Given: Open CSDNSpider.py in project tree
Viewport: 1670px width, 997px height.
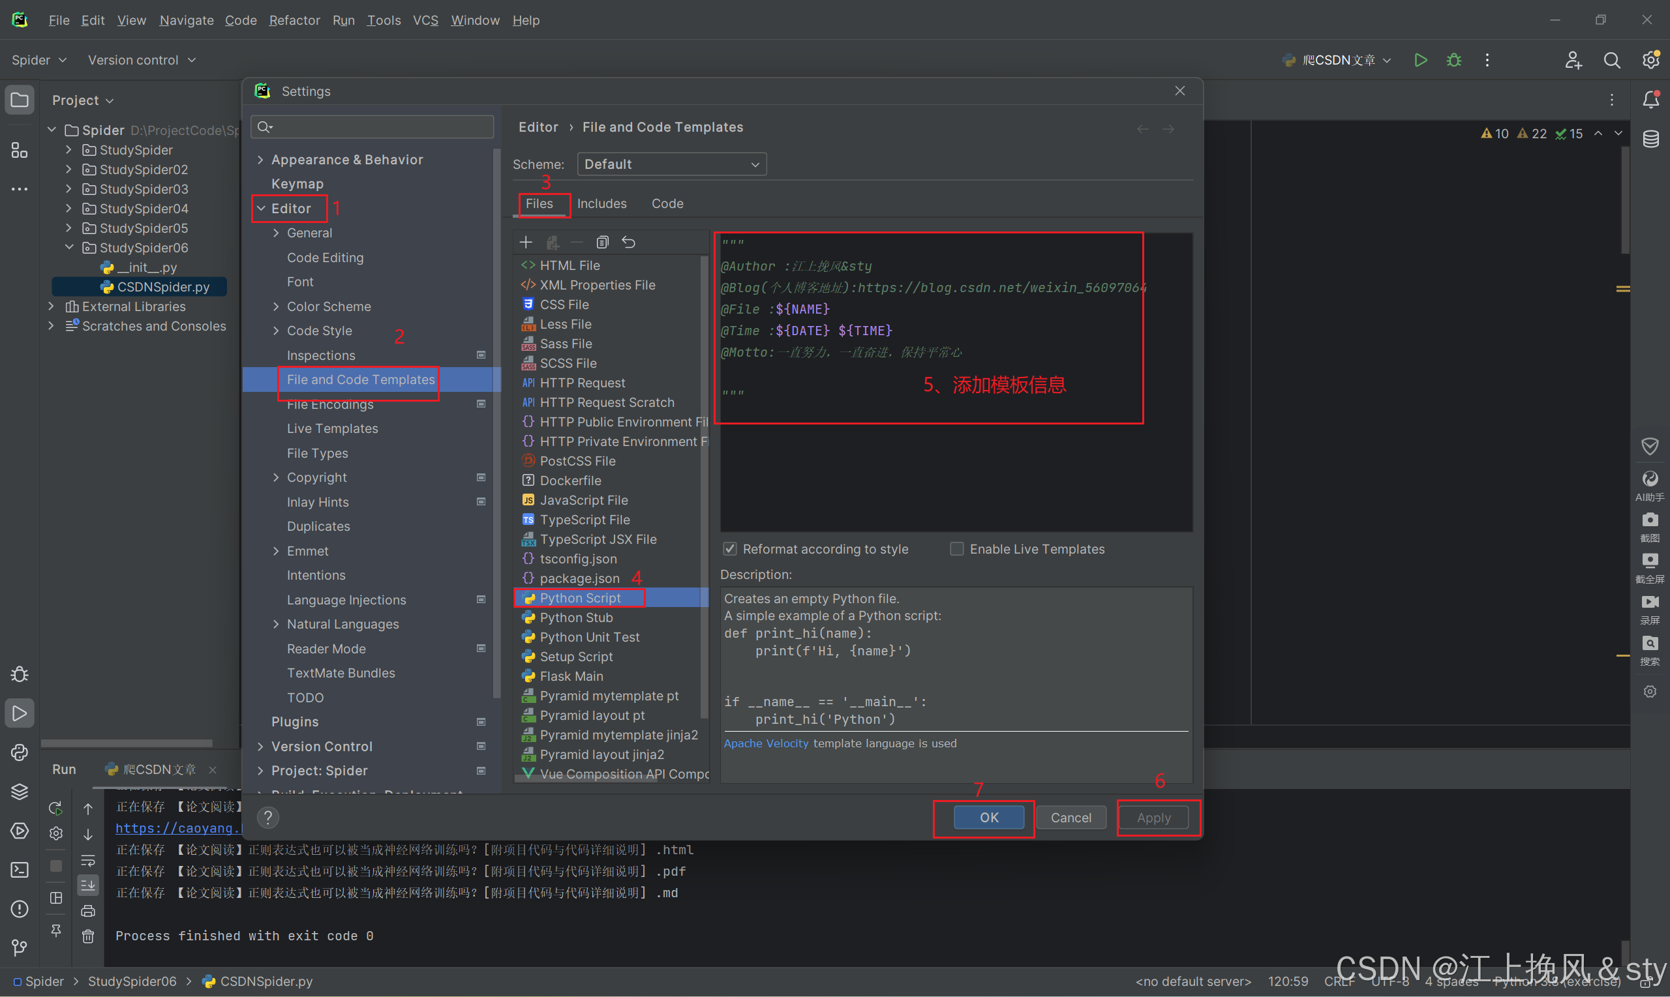Looking at the screenshot, I should (162, 287).
